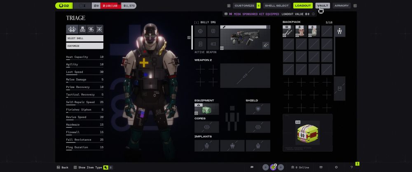This screenshot has height=172, width=412.
Task: Click the Select Shell button
Action: [85, 38]
